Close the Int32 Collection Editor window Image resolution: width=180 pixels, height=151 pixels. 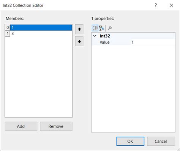(171, 5)
